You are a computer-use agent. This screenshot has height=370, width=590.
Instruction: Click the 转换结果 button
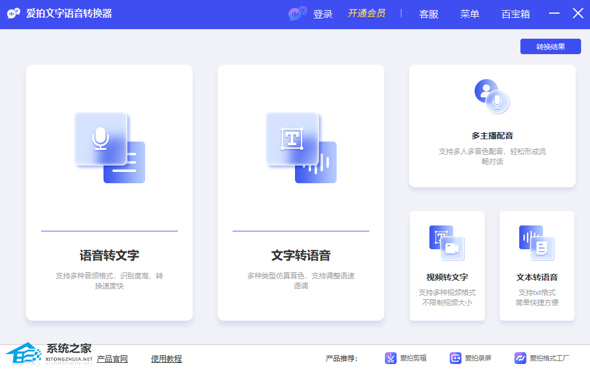(551, 46)
